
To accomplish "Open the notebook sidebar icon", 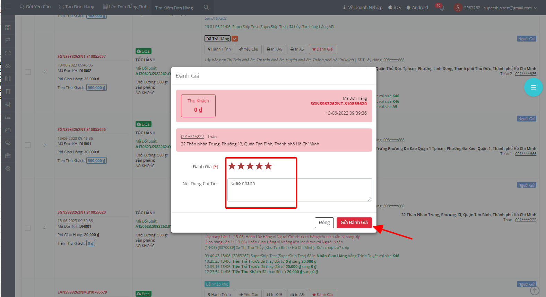I will click(8, 92).
